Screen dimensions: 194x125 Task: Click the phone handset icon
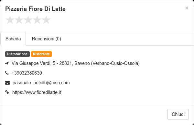[7, 73]
